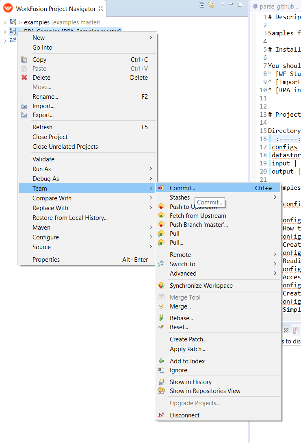Expand the Advanced submenu
301x443 pixels.
(275, 273)
